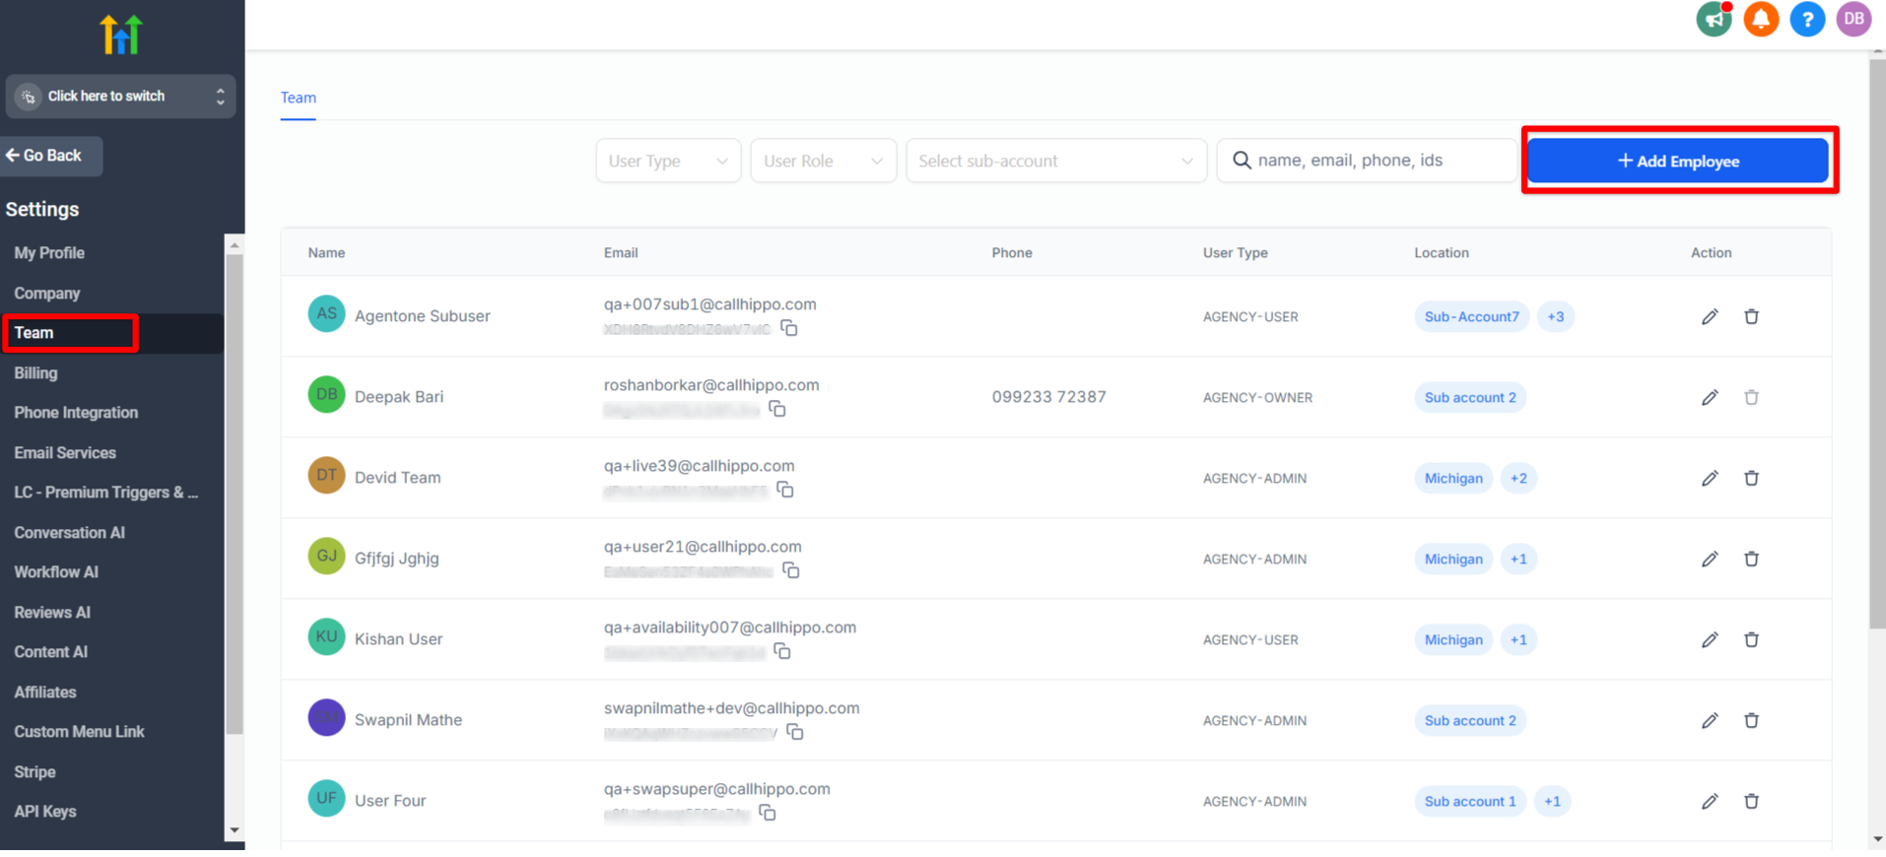Open Stripe settings
Viewport: 1886px width, 857px height.
pyautogui.click(x=34, y=772)
